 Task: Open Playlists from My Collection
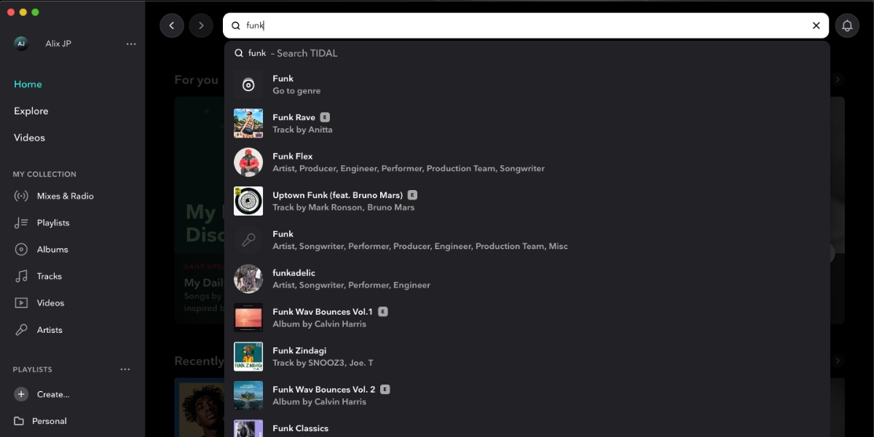(x=53, y=223)
